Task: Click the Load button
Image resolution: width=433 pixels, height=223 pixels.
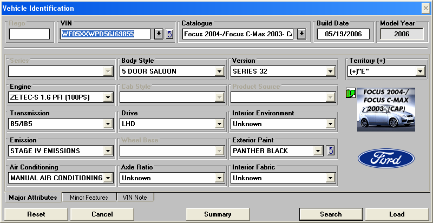Action: 397,214
